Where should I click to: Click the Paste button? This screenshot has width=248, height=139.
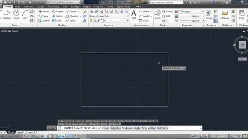tap(242, 15)
